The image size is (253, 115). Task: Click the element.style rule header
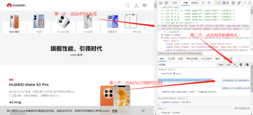pyautogui.click(x=167, y=69)
